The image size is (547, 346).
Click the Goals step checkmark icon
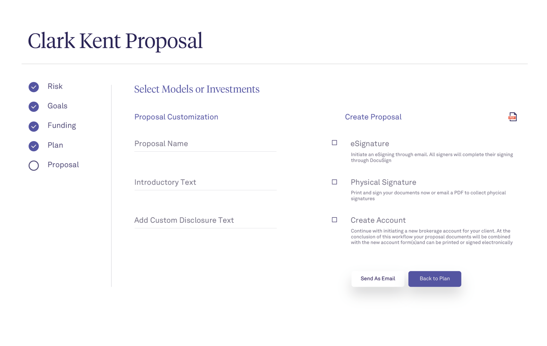pos(34,106)
